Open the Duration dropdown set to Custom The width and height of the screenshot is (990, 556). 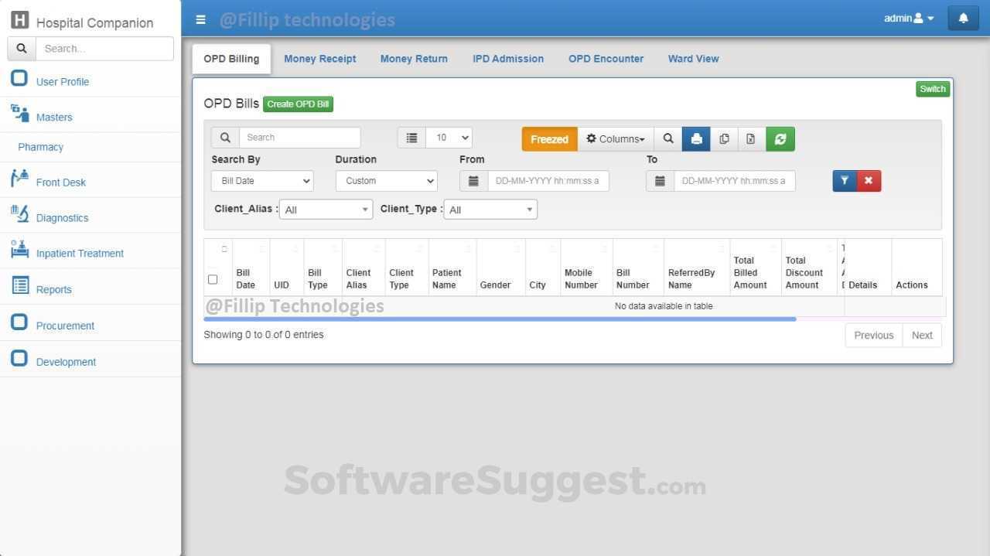(386, 180)
